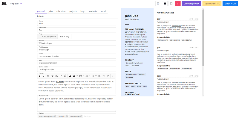The width and height of the screenshot is (239, 118).
Task: Open the Templates dropdown menu
Action: point(16,4)
